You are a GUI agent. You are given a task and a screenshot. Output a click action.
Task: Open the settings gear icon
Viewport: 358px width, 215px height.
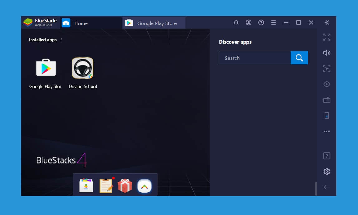pyautogui.click(x=327, y=171)
